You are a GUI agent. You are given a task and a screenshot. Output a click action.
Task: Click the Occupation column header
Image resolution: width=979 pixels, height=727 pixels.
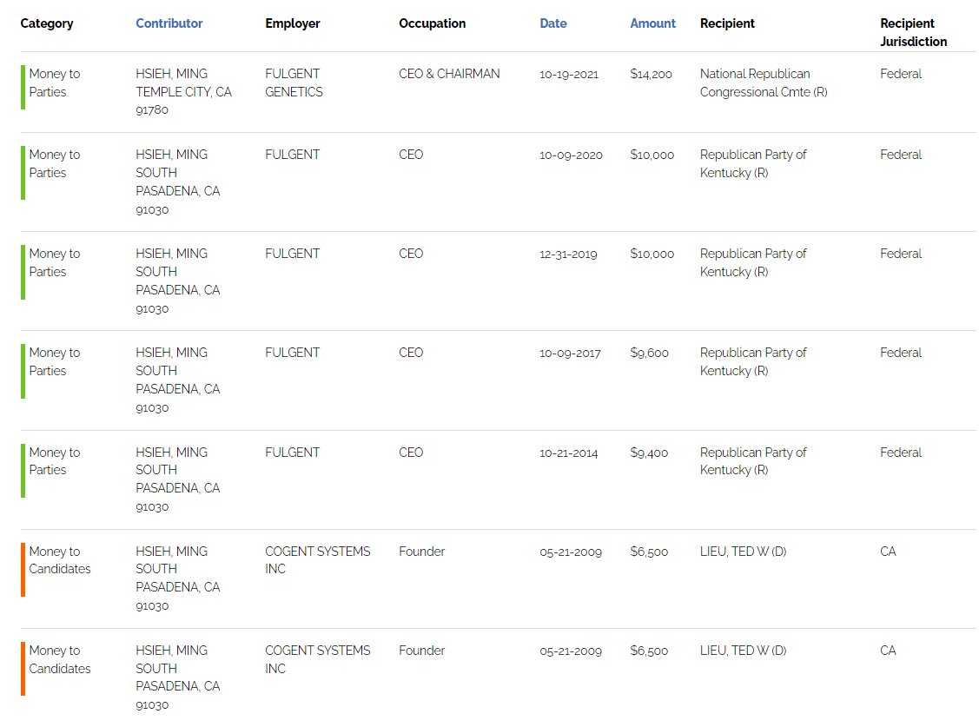point(433,23)
